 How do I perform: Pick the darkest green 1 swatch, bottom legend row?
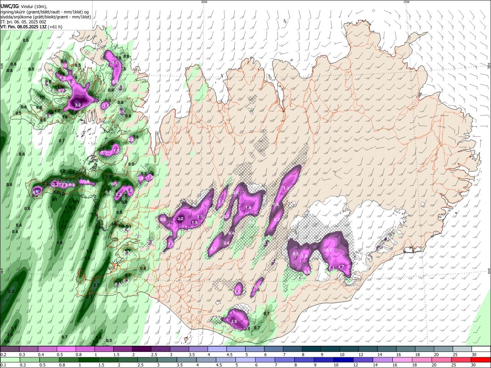point(89,360)
